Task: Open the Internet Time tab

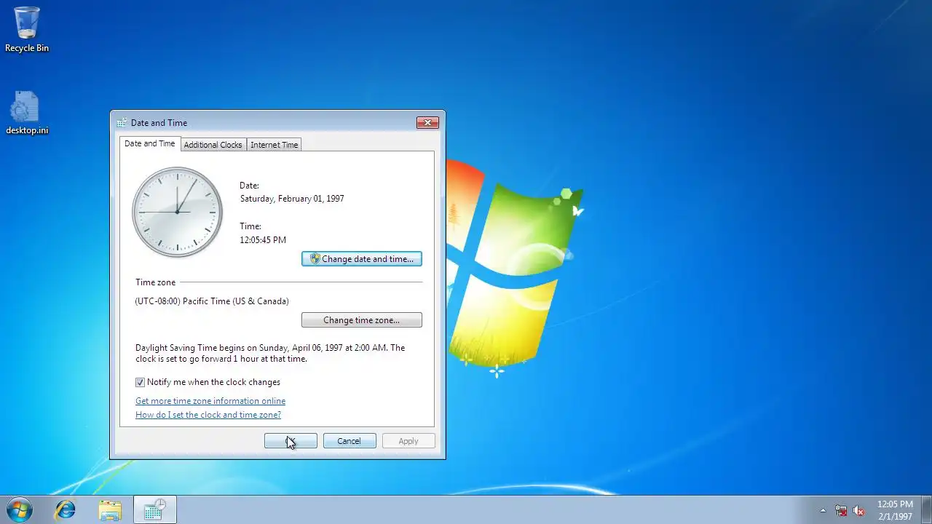Action: [275, 145]
